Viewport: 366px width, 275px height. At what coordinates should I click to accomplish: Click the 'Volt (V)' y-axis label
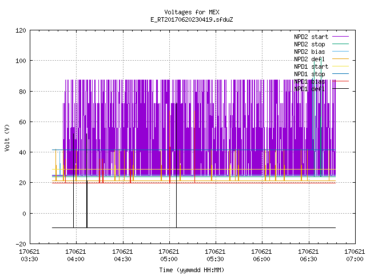(7, 137)
